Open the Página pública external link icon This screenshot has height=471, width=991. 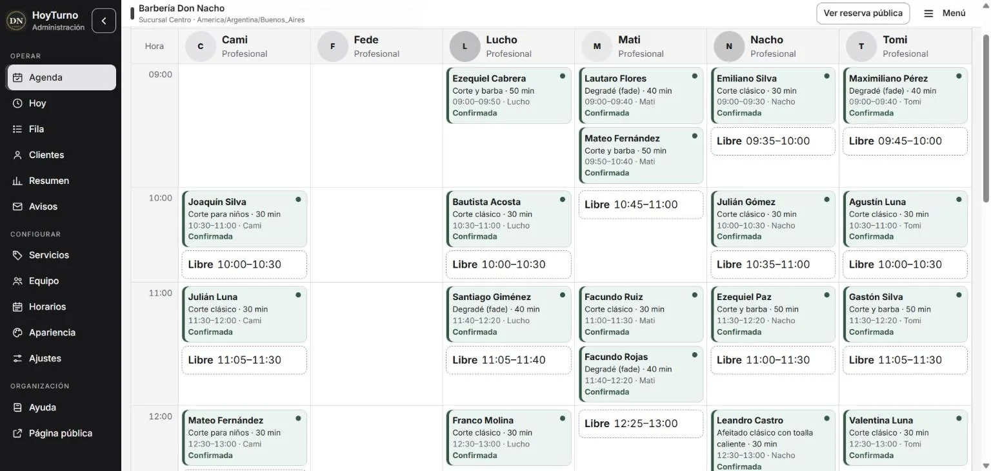point(17,433)
